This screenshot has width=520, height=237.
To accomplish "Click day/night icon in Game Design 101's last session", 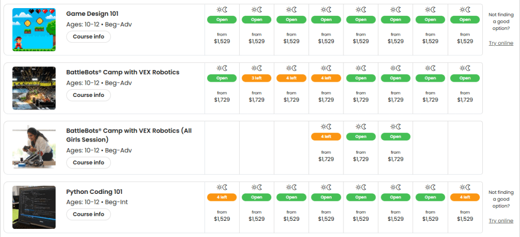I will coord(465,10).
